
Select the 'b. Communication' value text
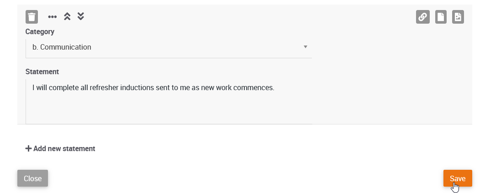tap(62, 47)
